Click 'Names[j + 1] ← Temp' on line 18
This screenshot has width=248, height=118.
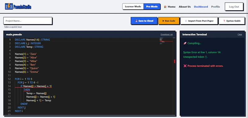click(39, 100)
